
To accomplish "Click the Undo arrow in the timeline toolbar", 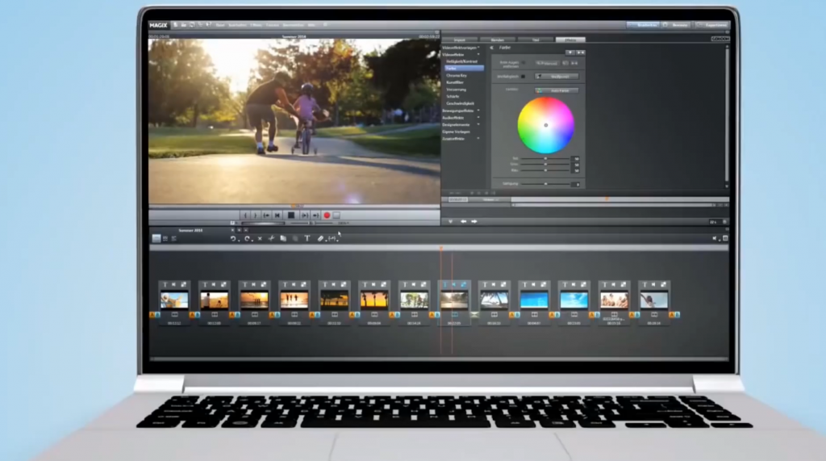I will click(x=234, y=238).
